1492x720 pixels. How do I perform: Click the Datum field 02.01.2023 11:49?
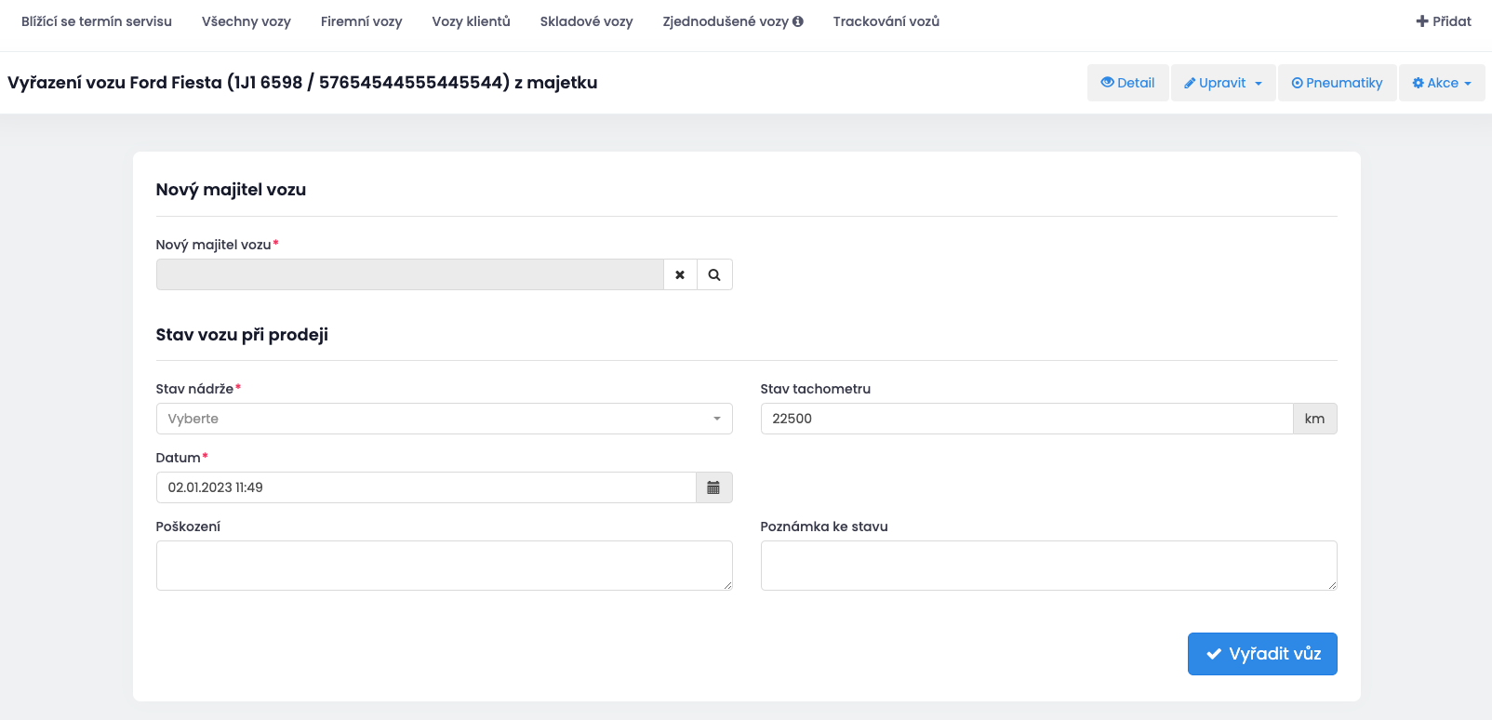(426, 487)
